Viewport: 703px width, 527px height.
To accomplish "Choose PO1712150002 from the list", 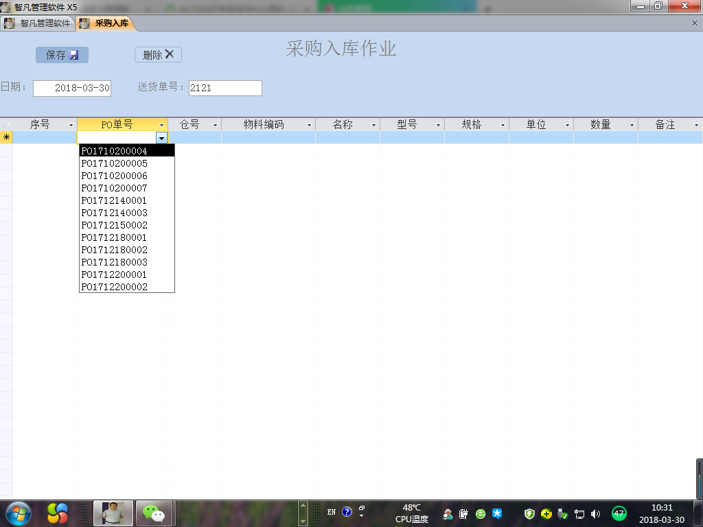I will pyautogui.click(x=127, y=225).
